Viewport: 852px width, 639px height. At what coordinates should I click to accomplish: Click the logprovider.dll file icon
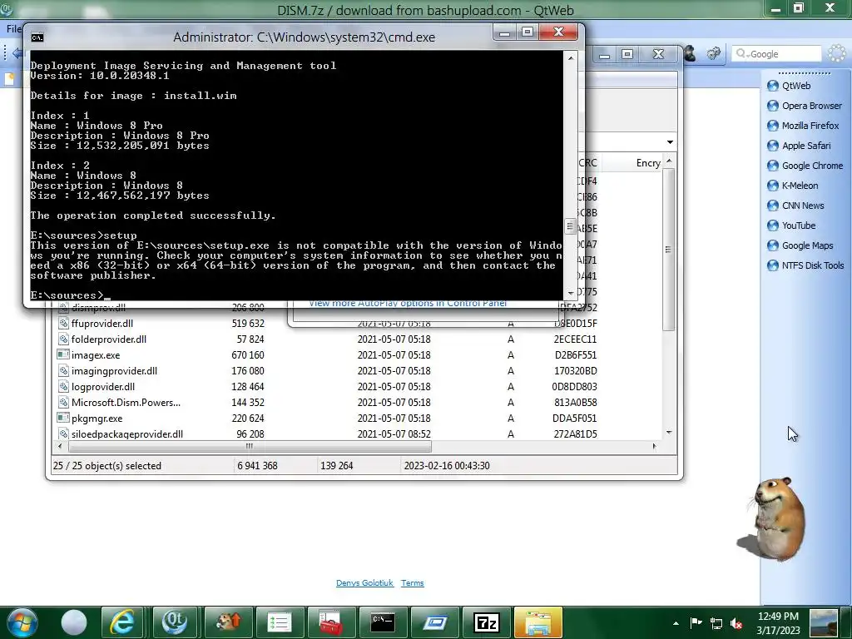[63, 386]
